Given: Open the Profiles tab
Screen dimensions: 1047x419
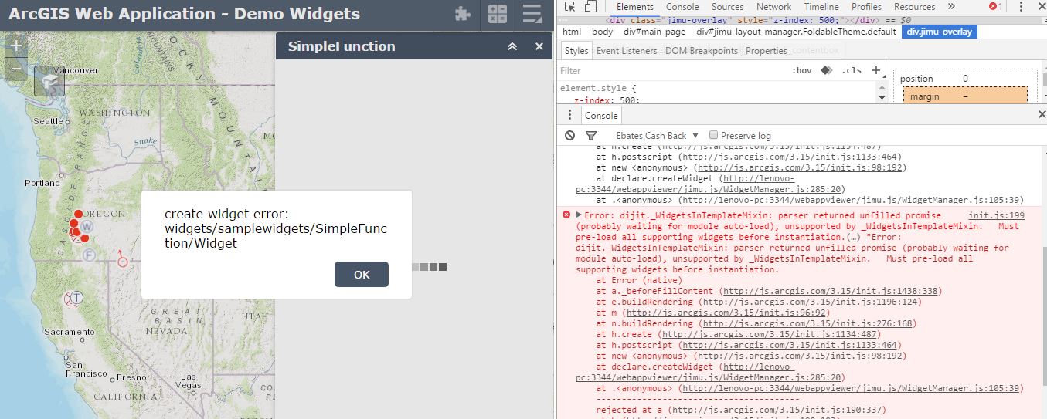Looking at the screenshot, I should pos(866,6).
